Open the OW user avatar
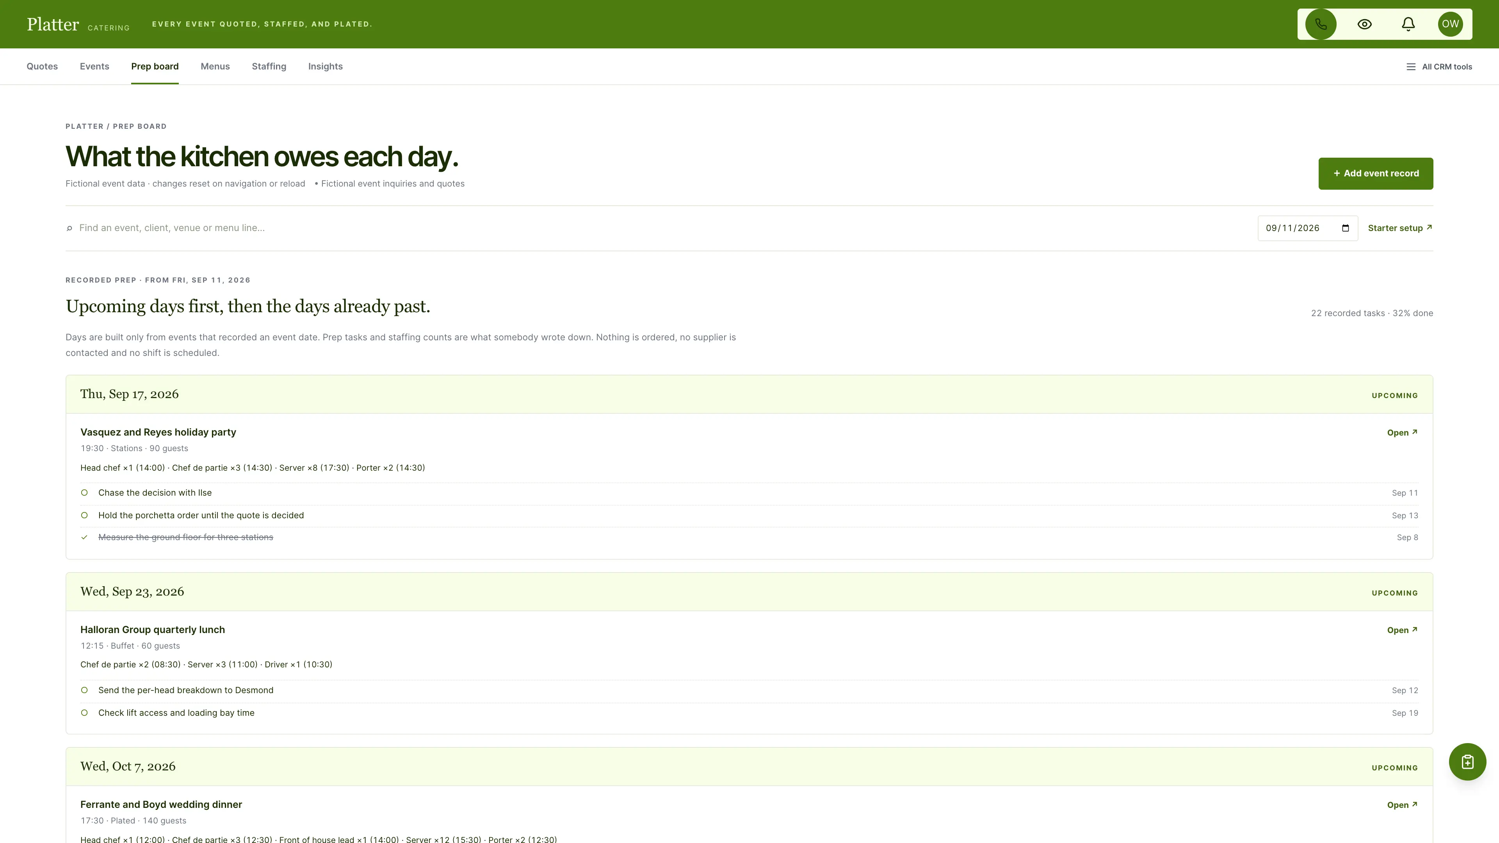The width and height of the screenshot is (1499, 843). [x=1450, y=24]
